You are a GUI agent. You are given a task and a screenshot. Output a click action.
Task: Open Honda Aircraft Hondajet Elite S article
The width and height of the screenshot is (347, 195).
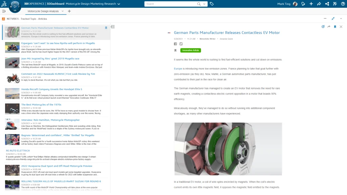[x=52, y=89]
